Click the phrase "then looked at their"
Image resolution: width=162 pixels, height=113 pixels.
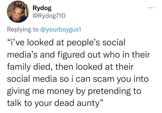(x=94, y=67)
